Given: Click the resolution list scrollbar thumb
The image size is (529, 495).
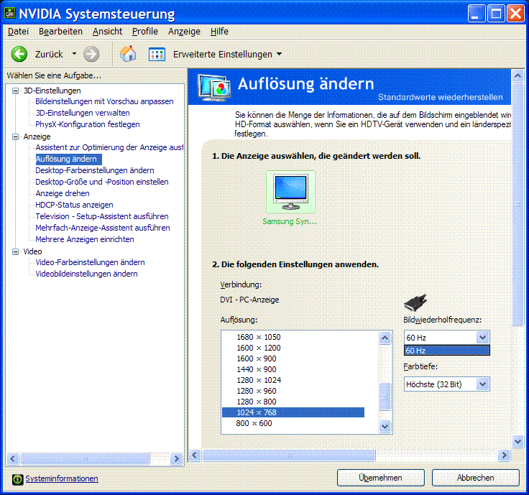Looking at the screenshot, I should [385, 397].
